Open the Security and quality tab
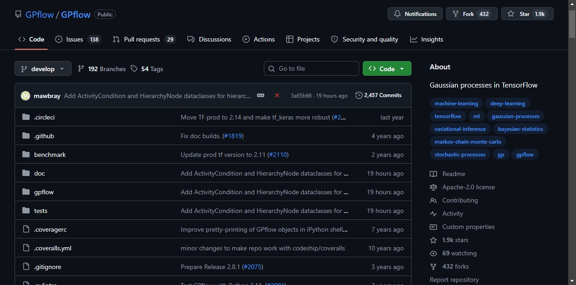Viewport: 576px width, 285px height. tap(365, 39)
